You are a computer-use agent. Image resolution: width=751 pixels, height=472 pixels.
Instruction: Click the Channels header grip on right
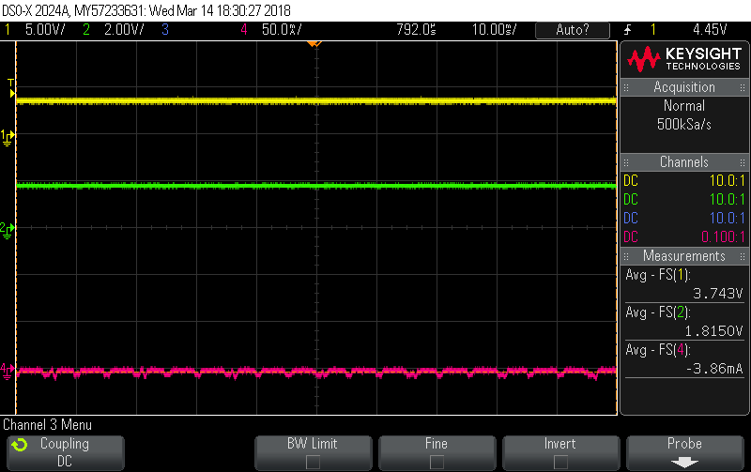743,162
